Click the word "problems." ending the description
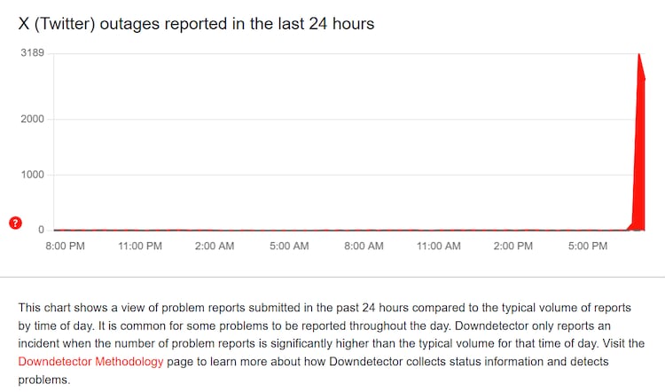665x392 pixels. tap(41, 379)
